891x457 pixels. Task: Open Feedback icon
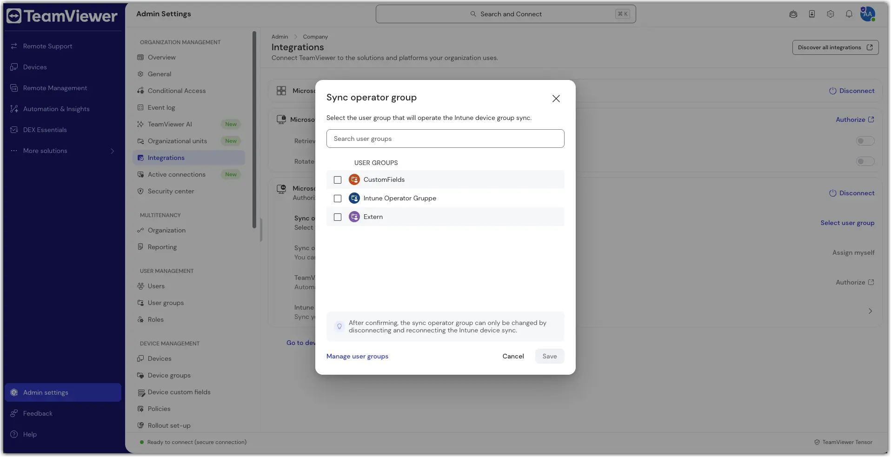pos(14,413)
